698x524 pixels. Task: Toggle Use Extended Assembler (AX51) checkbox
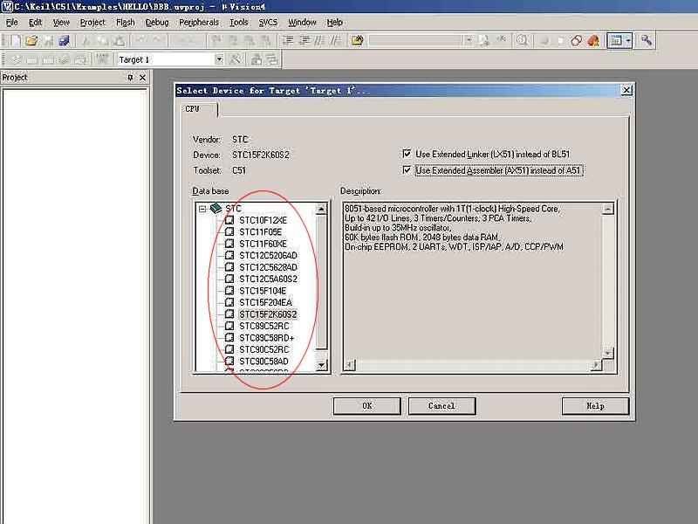point(407,169)
